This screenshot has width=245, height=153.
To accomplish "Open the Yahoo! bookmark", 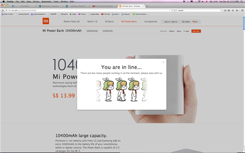I will click(x=82, y=14).
